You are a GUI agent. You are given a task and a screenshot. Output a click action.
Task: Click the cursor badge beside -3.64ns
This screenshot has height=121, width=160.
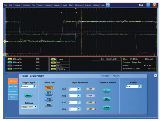53,60
